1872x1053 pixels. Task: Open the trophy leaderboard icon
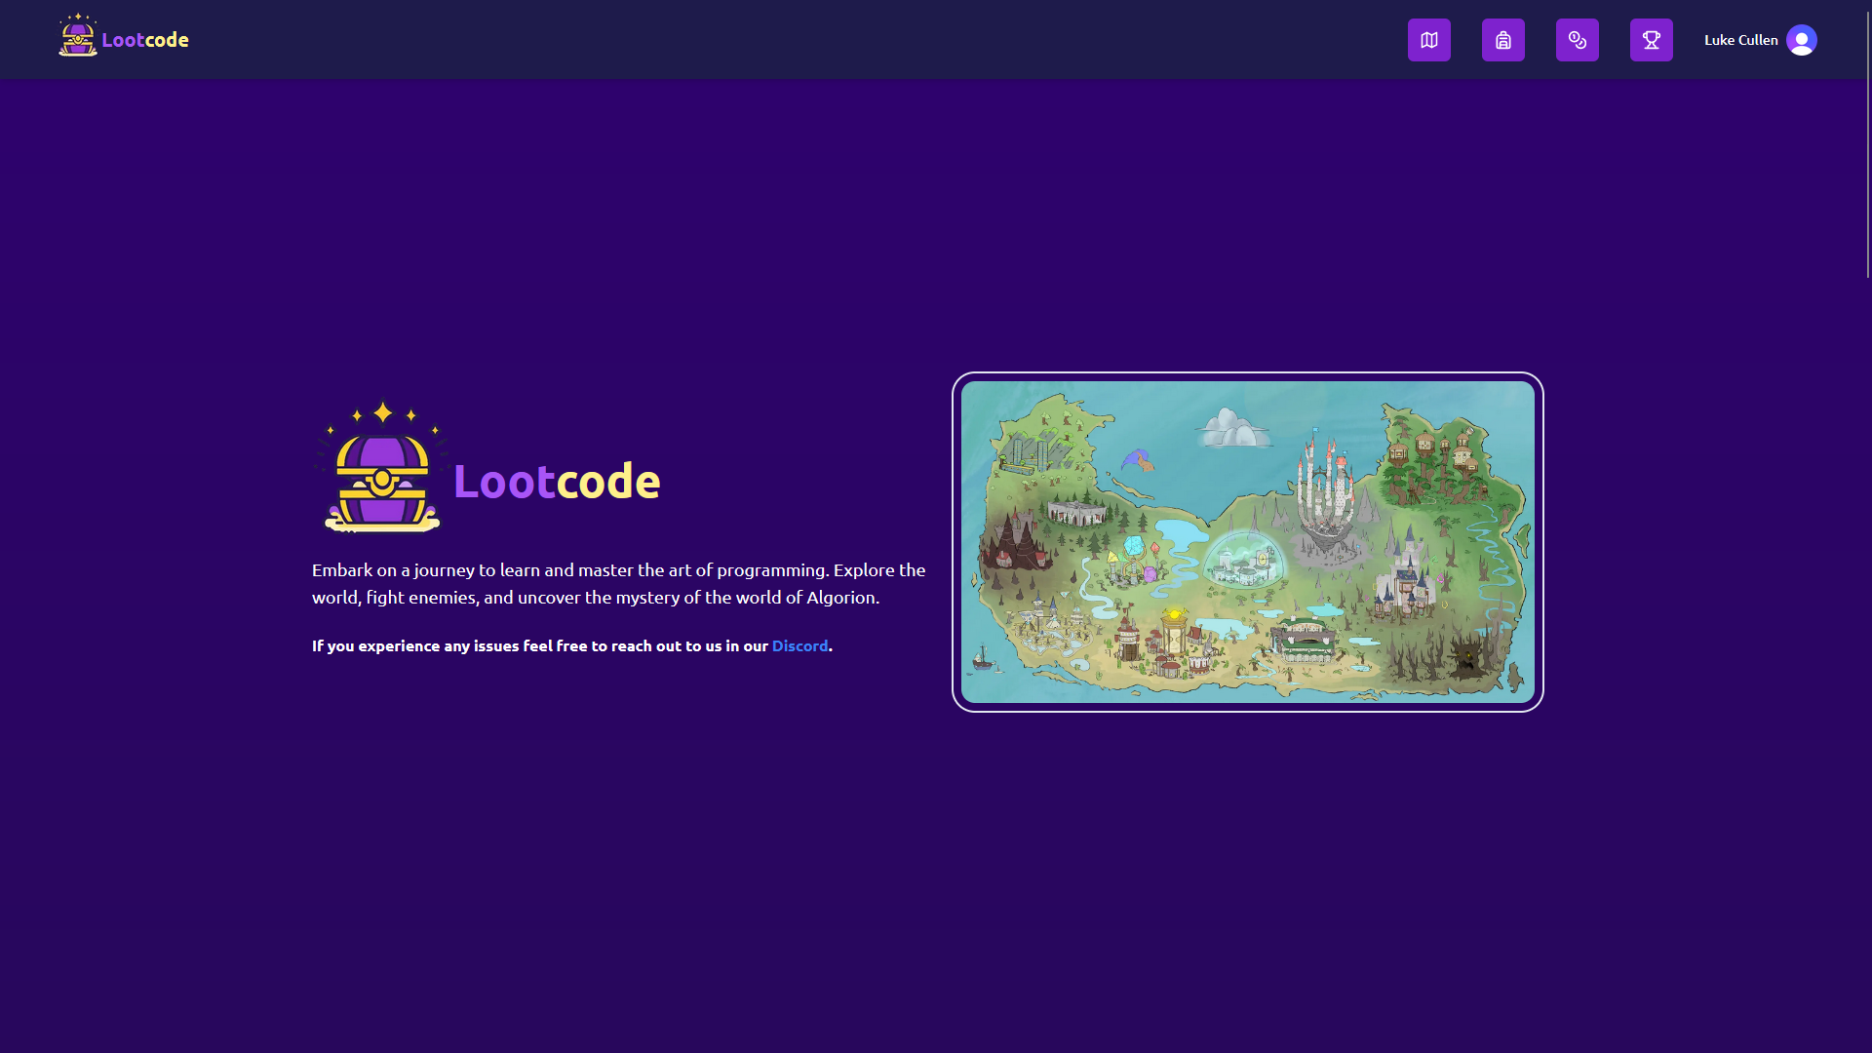click(1651, 40)
